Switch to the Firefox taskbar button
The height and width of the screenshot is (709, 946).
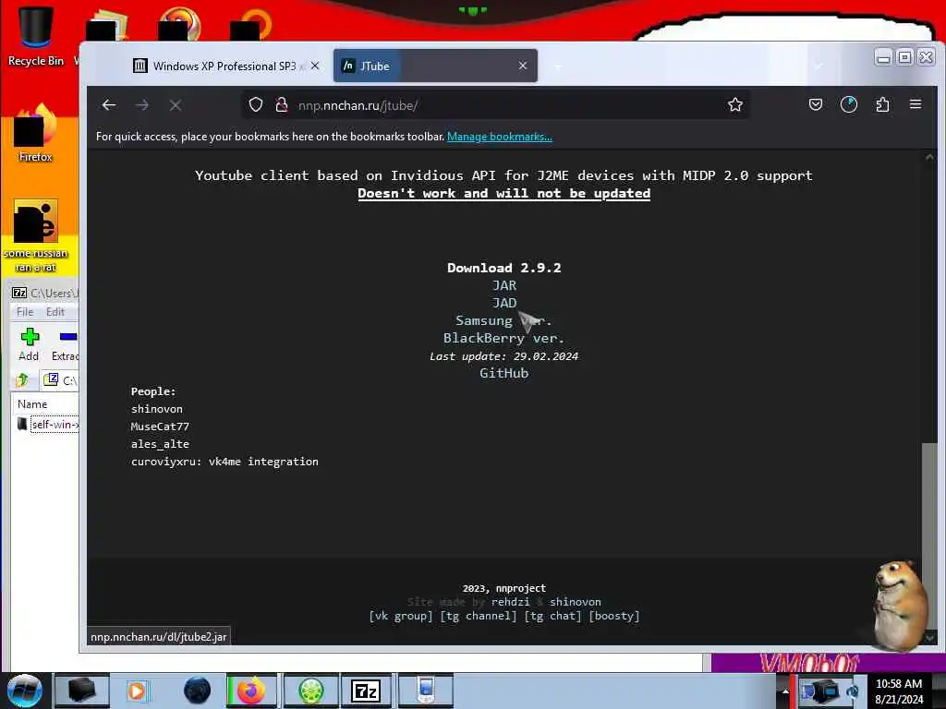(251, 691)
